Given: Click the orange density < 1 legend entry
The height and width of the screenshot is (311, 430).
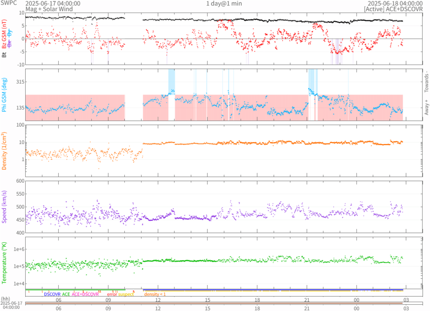Looking at the screenshot, I should (x=155, y=294).
